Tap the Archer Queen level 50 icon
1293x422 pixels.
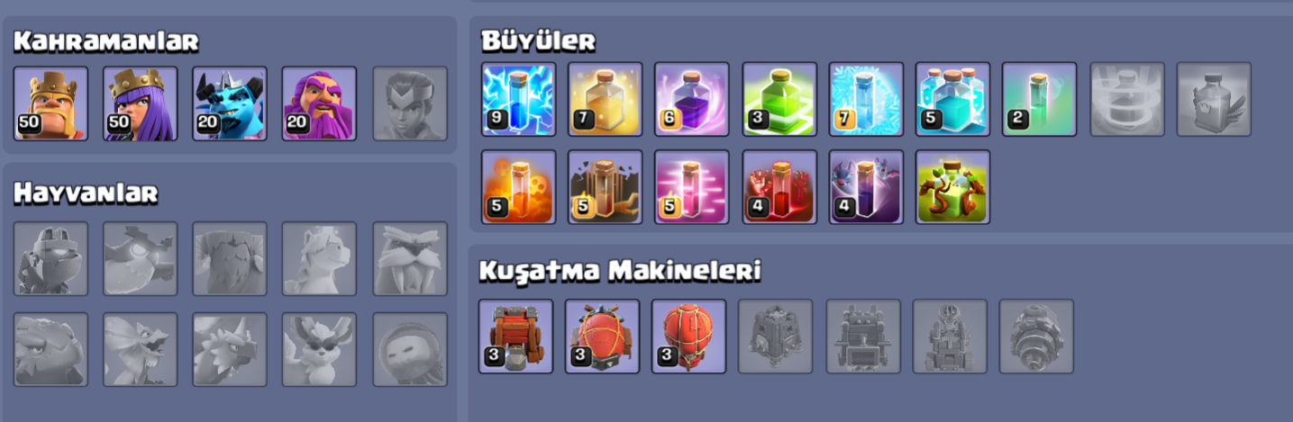pyautogui.click(x=141, y=103)
